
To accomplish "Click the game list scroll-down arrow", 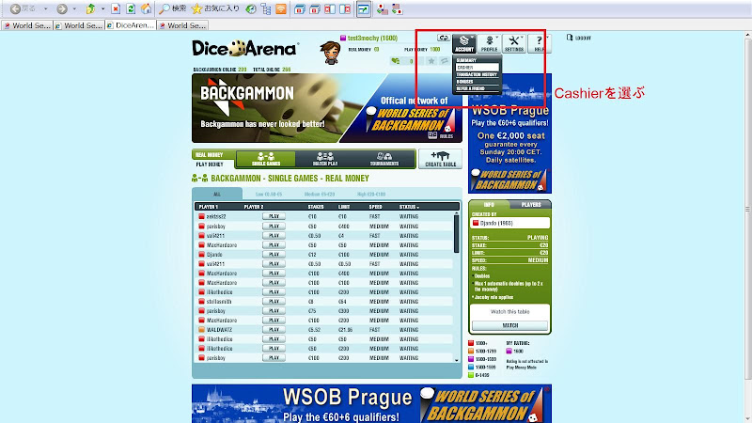I will pyautogui.click(x=456, y=360).
